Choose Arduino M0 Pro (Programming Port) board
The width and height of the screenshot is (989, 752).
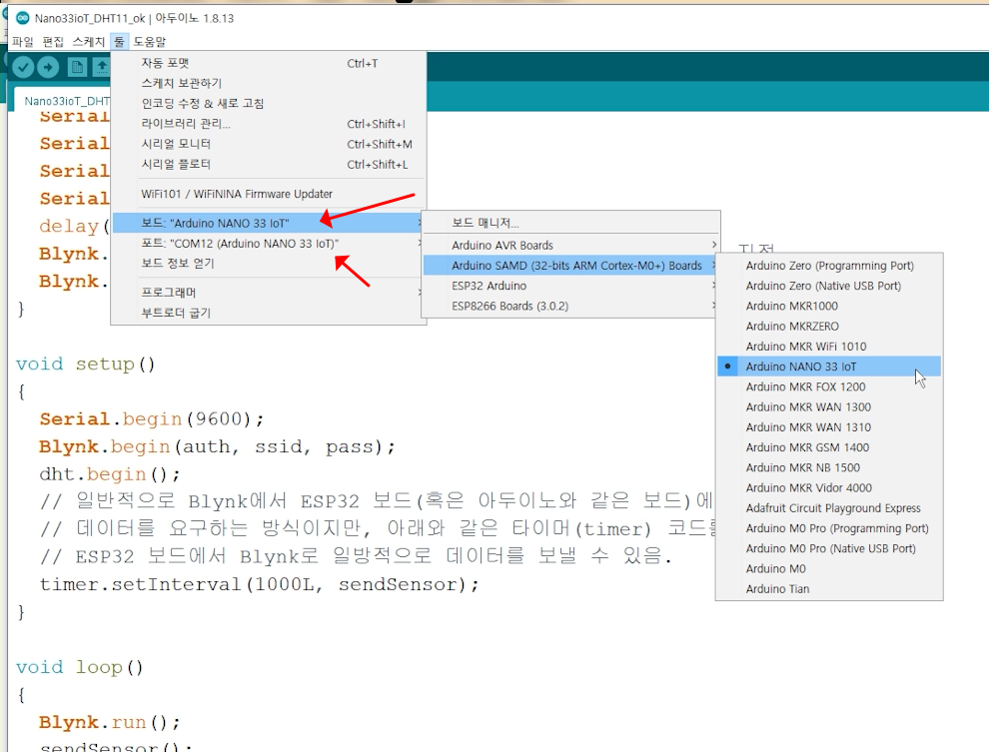[x=829, y=528]
